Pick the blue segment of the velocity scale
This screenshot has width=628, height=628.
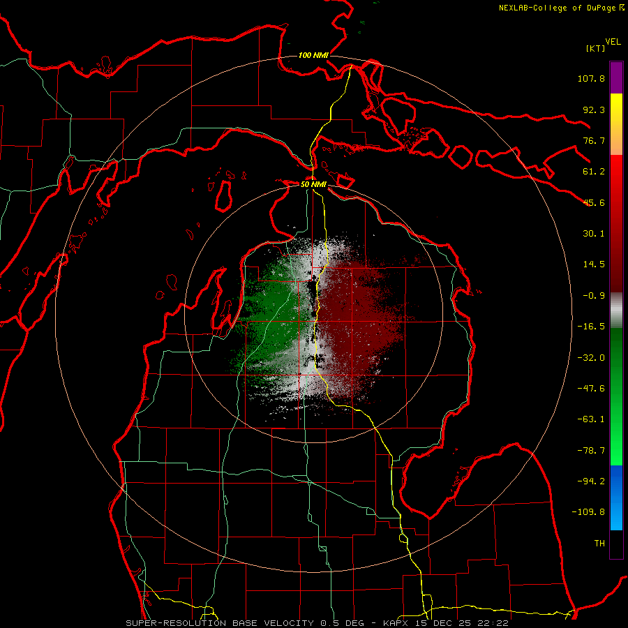click(616, 498)
